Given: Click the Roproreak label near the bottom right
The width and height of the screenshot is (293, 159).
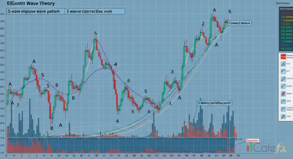Looking at the screenshot, I should coord(253,140).
